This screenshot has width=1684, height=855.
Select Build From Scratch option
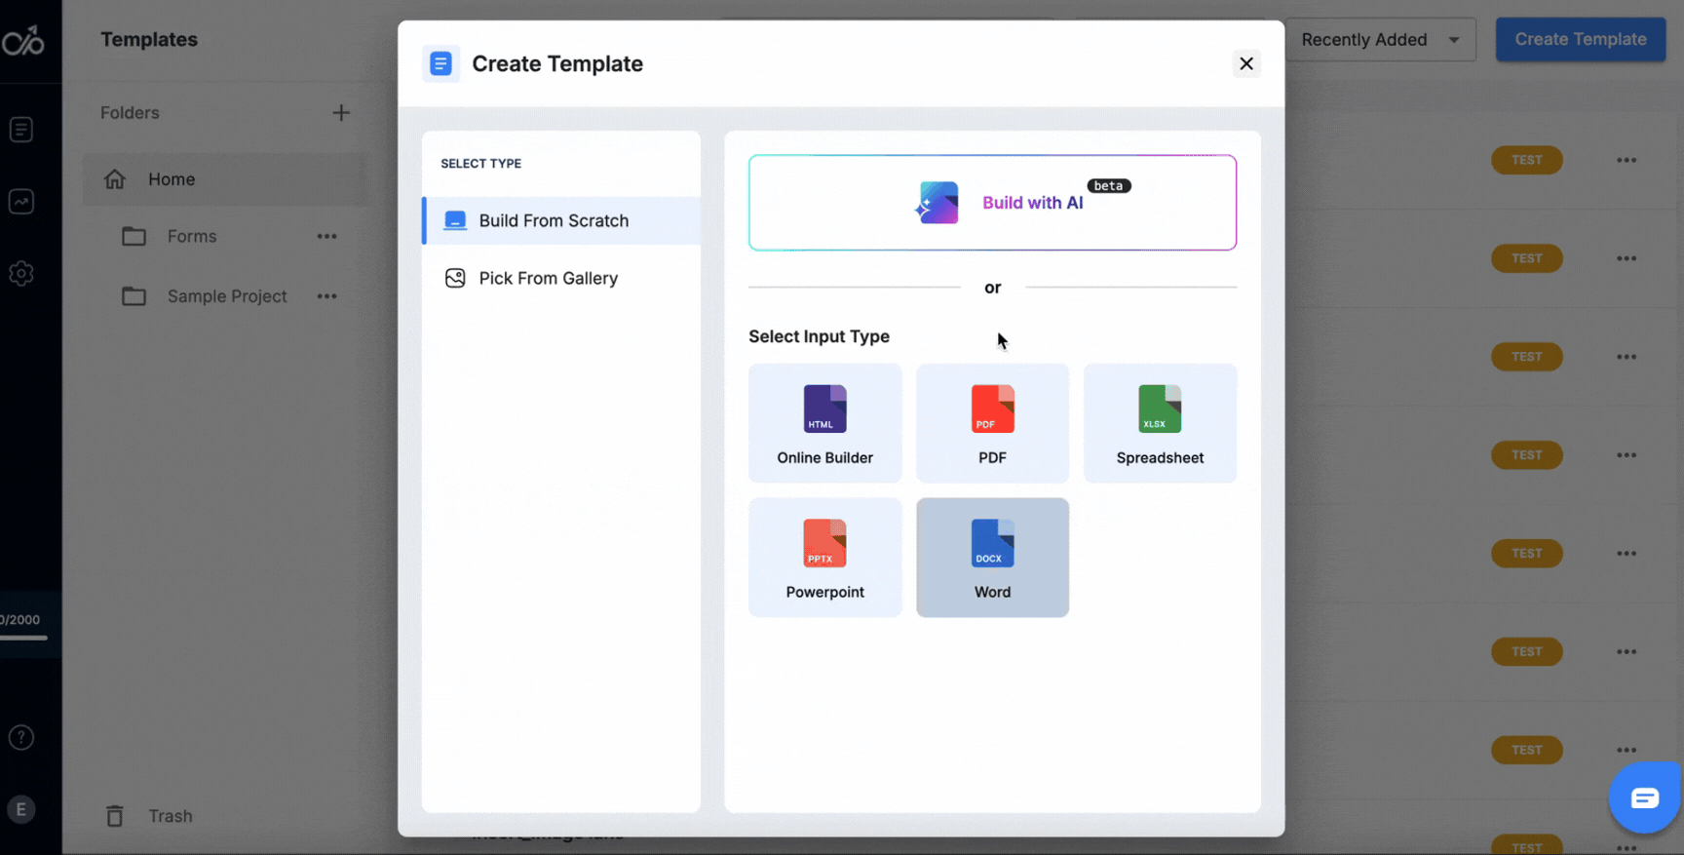pos(553,220)
